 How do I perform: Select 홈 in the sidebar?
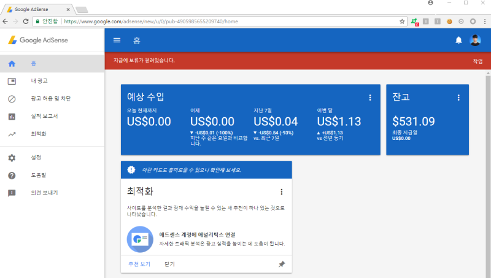point(52,64)
